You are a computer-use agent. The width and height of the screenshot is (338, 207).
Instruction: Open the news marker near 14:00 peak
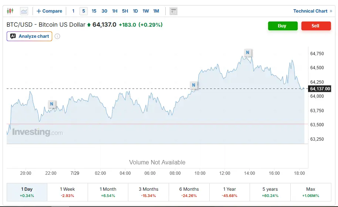(x=248, y=53)
